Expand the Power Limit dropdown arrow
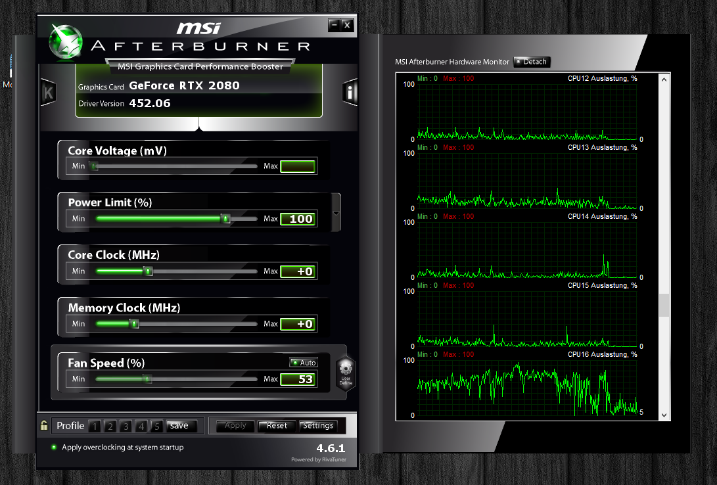The width and height of the screenshot is (717, 485). [336, 213]
